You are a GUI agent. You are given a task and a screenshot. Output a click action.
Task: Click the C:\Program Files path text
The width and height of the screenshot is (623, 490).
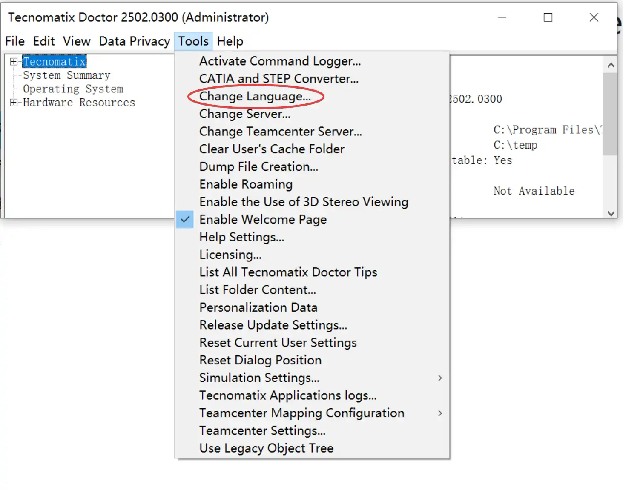click(548, 130)
